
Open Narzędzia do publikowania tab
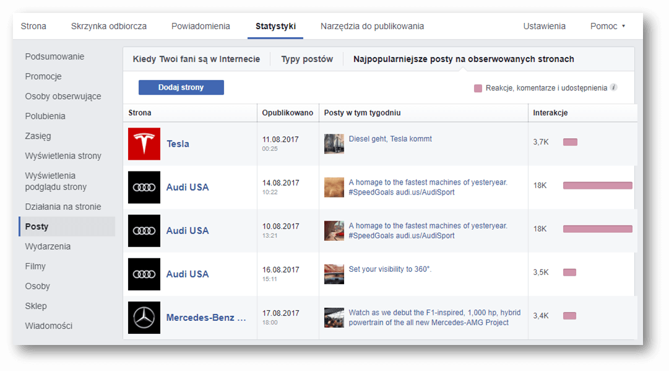pyautogui.click(x=372, y=26)
